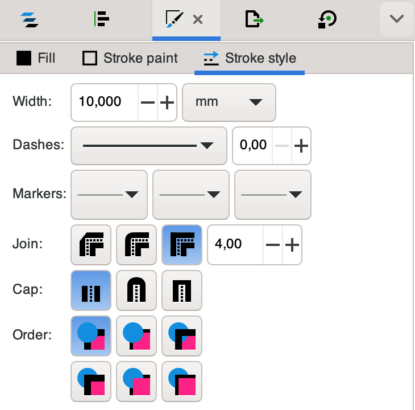This screenshot has height=410, width=415.
Task: Increase stroke width with plus button
Action: pyautogui.click(x=167, y=102)
